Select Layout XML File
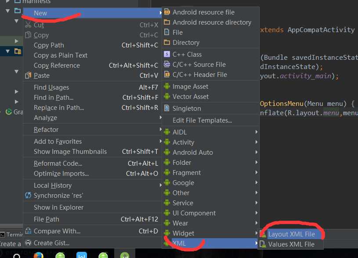Image resolution: width=358 pixels, height=258 pixels. coord(291,234)
